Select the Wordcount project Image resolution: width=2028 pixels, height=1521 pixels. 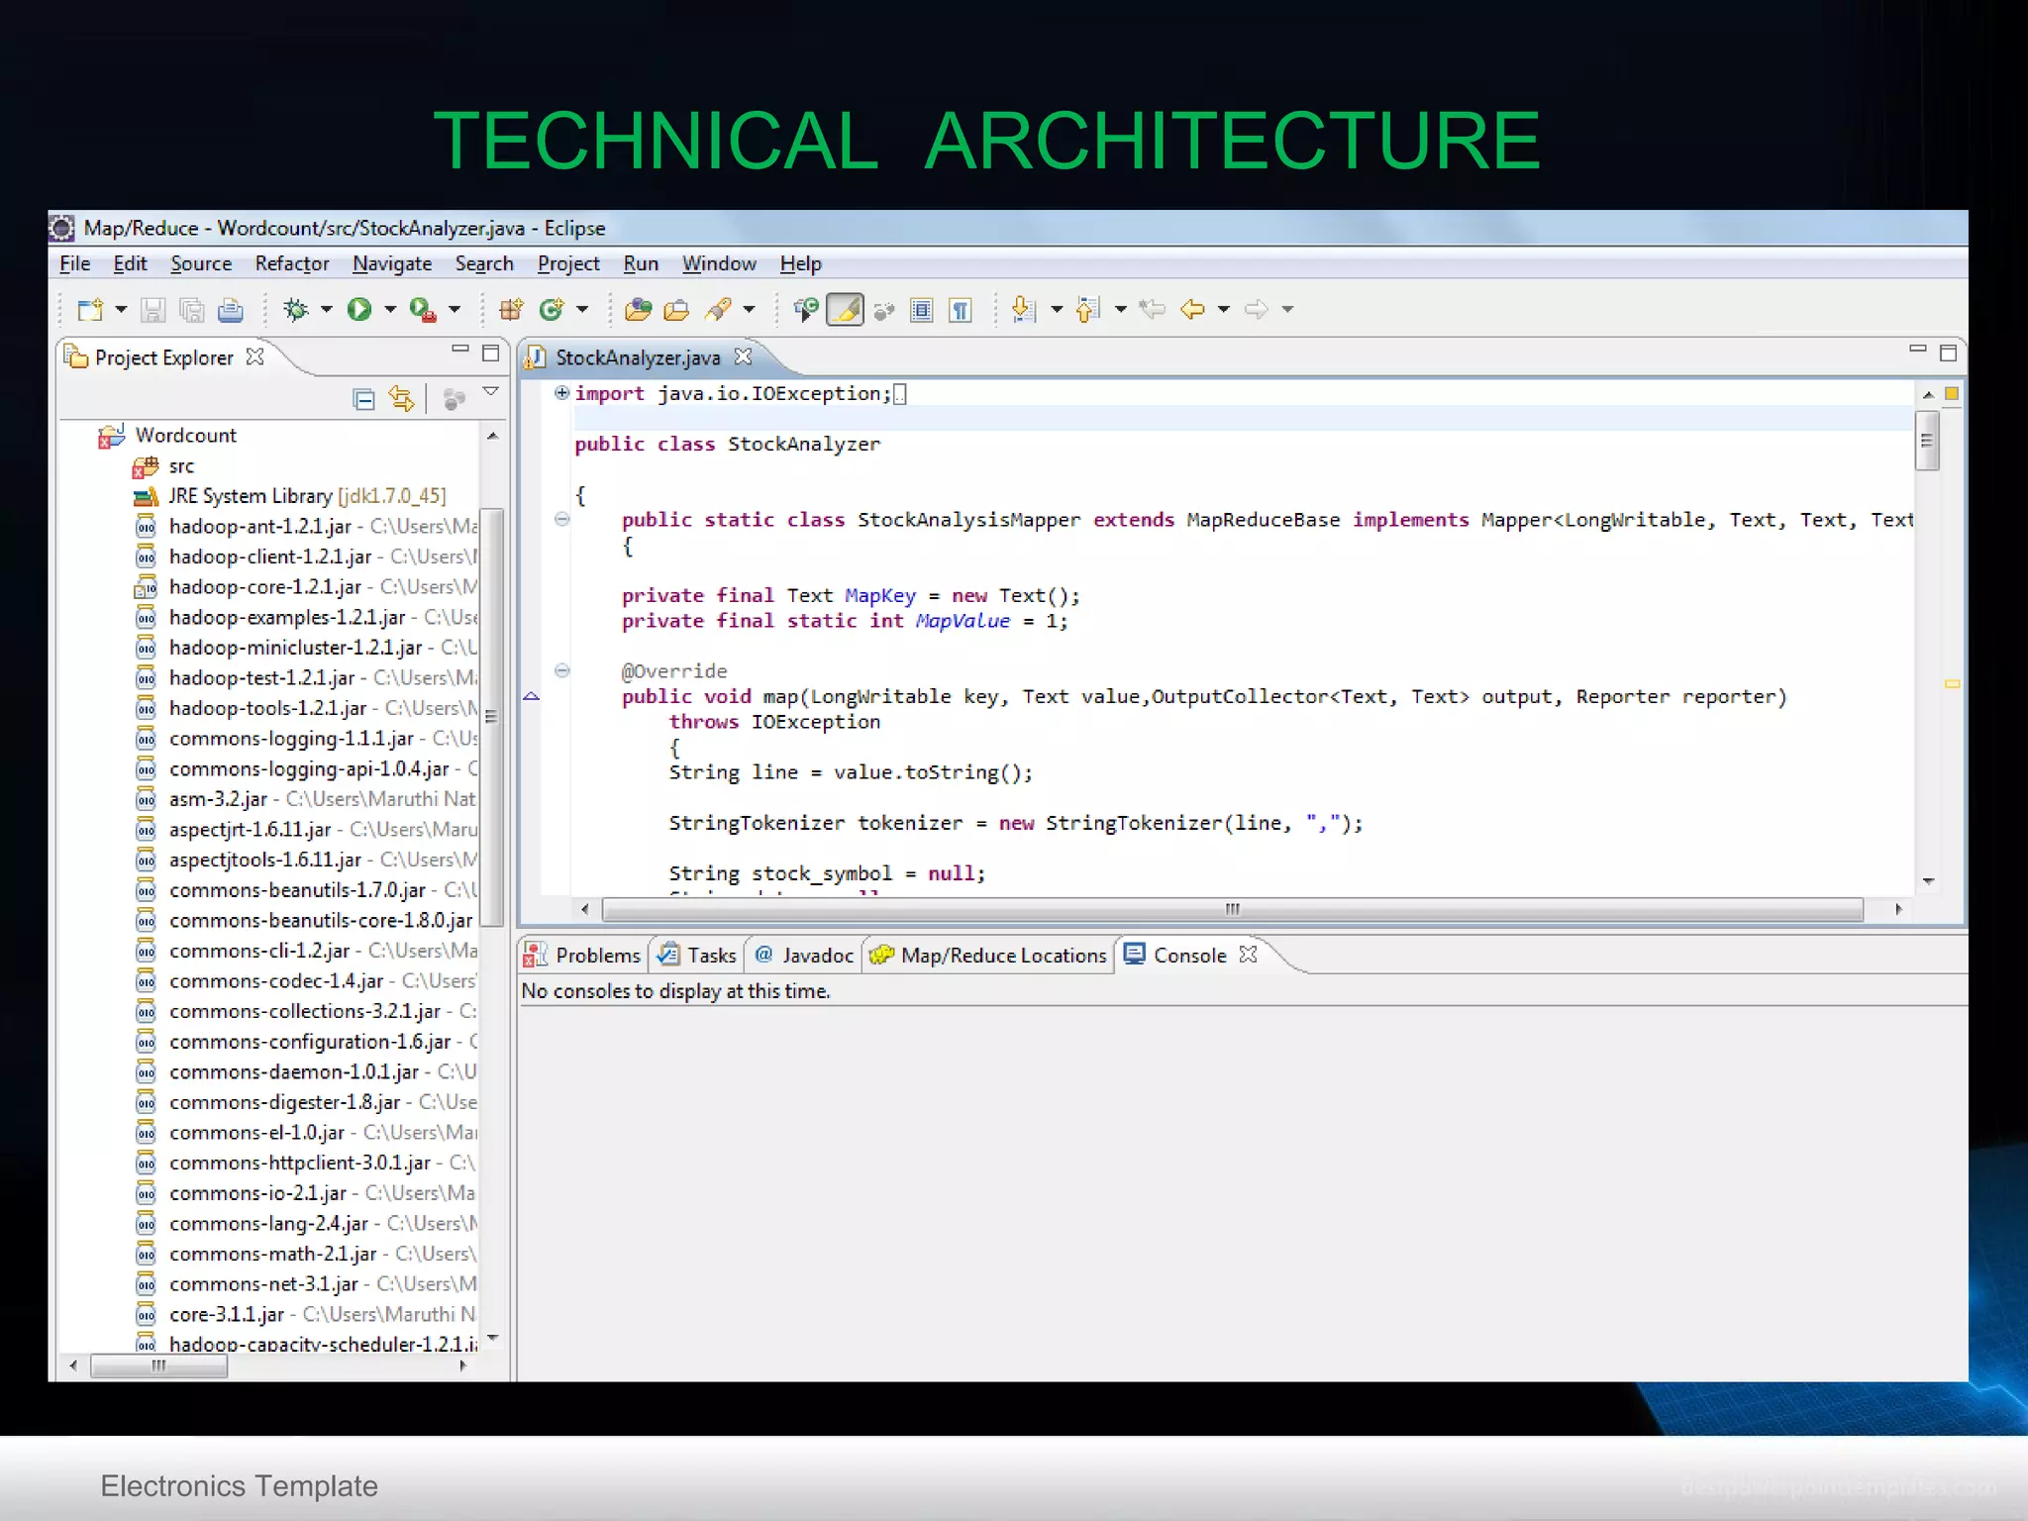(185, 435)
